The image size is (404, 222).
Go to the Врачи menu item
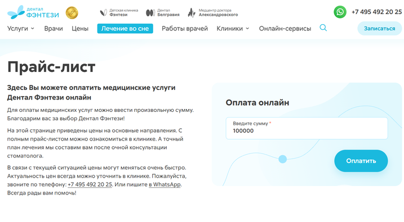click(54, 29)
